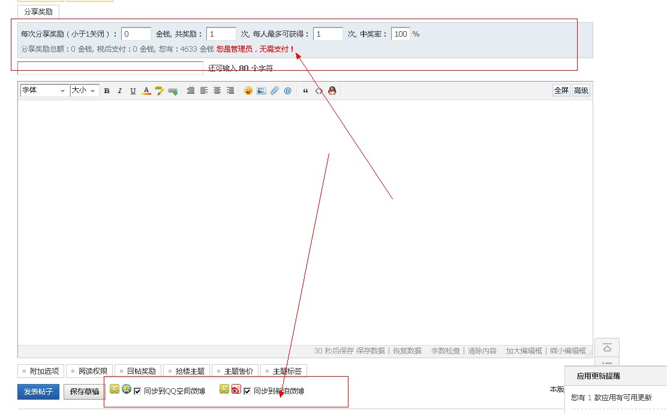This screenshot has height=414, width=667.
Task: Insert a hyperlink using the link icon
Action: 173,91
